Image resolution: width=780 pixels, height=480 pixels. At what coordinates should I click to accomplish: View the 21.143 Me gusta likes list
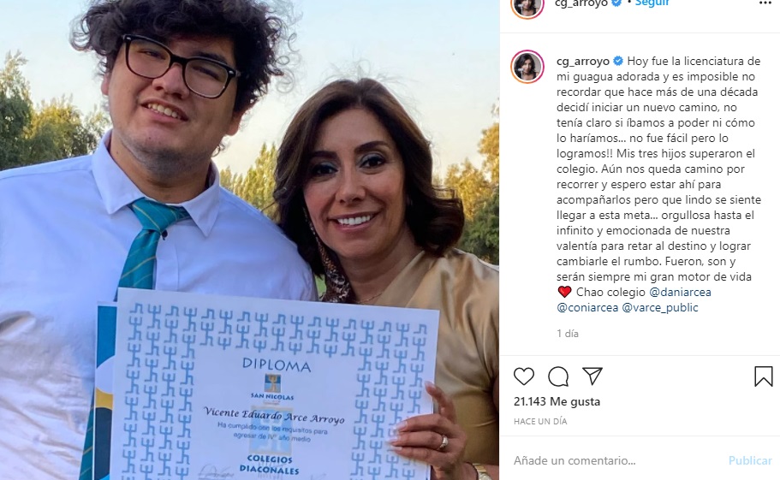click(557, 401)
